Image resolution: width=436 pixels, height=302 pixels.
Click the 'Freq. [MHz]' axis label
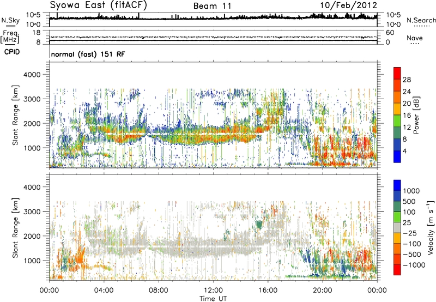coord(10,37)
